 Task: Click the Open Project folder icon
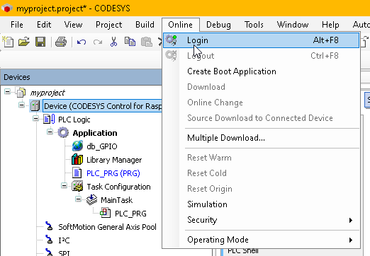click(24, 42)
